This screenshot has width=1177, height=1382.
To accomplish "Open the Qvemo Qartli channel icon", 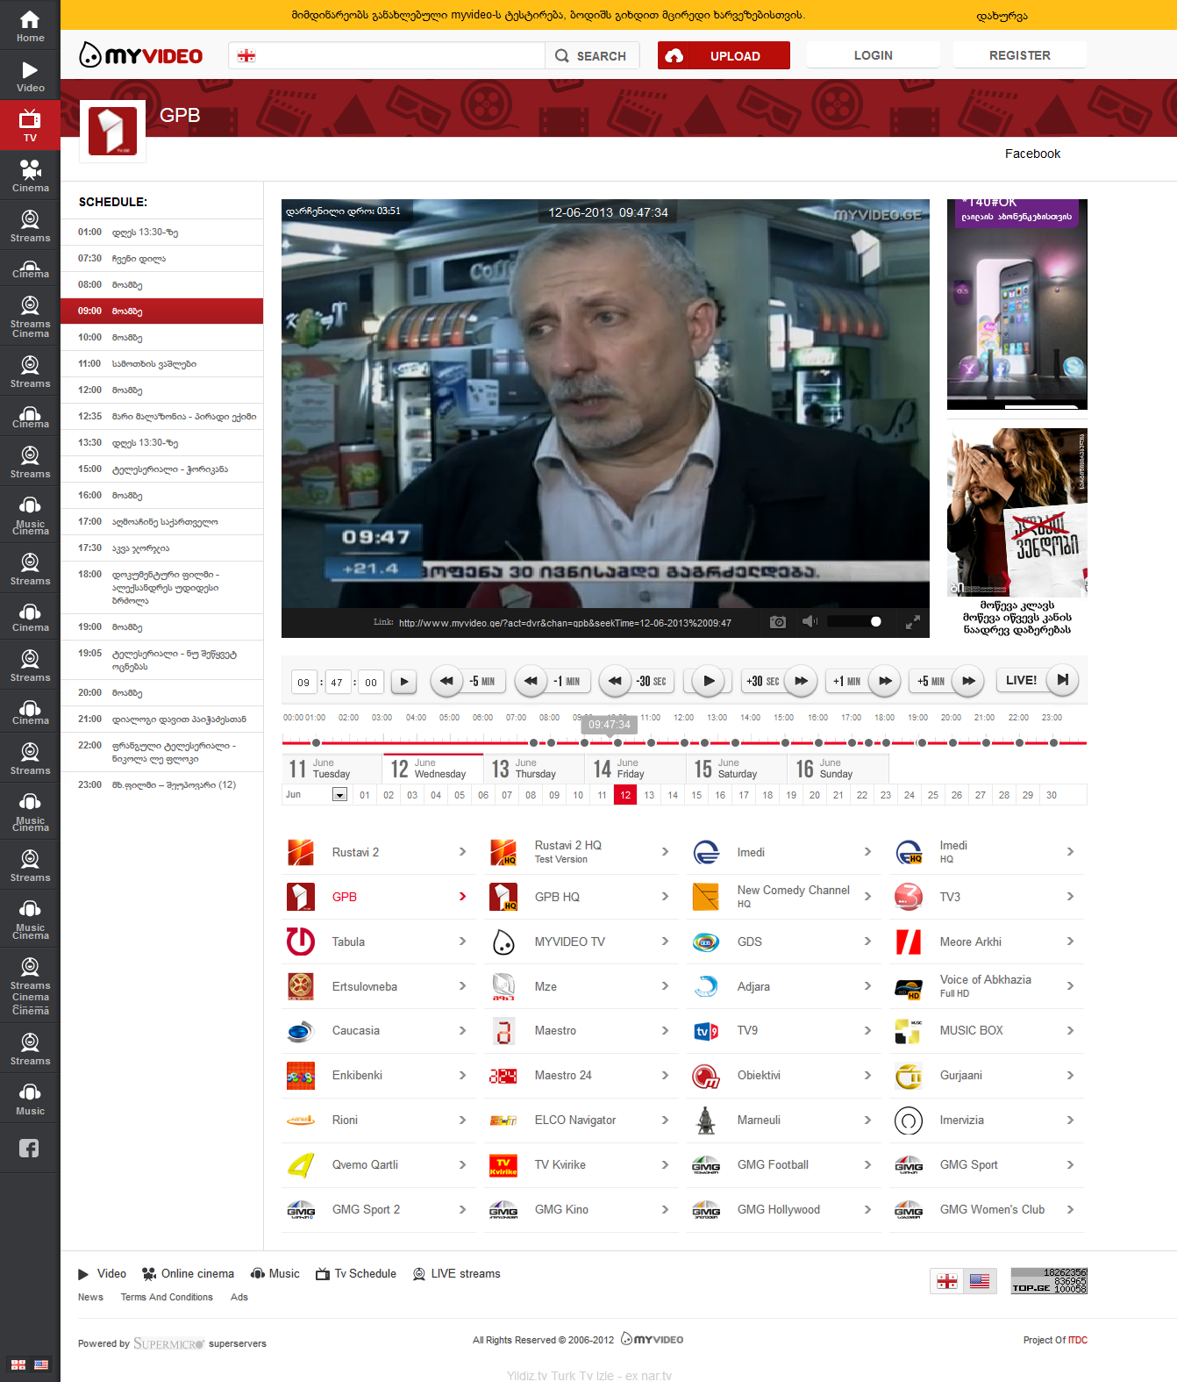I will (301, 1165).
